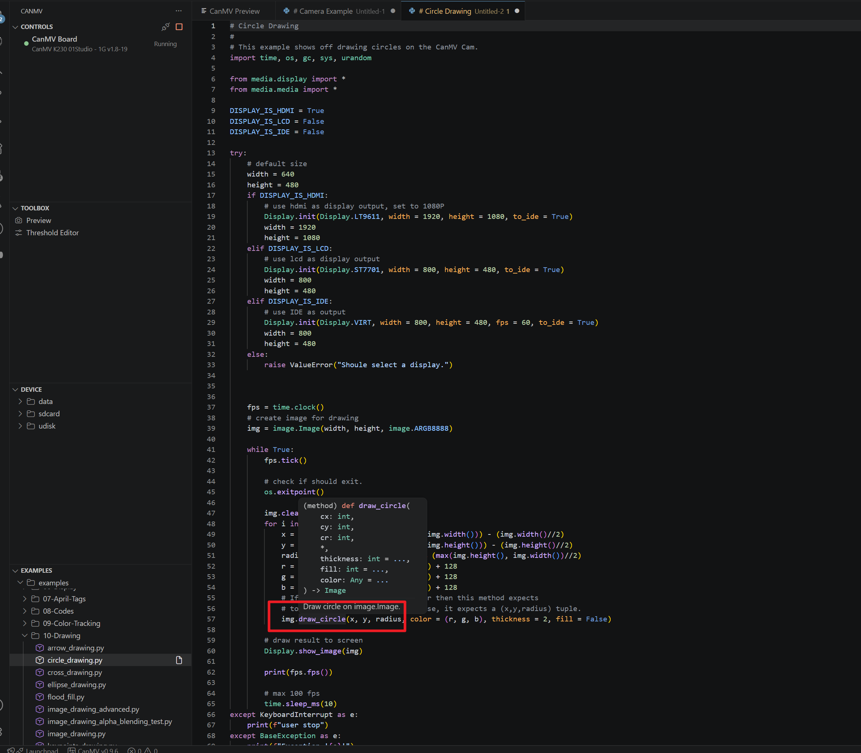
Task: Switch to the Camera Example Untitled-1 tab
Action: [x=338, y=11]
